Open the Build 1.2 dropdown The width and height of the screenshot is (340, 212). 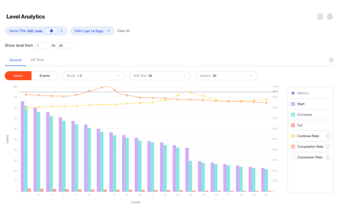click(93, 76)
